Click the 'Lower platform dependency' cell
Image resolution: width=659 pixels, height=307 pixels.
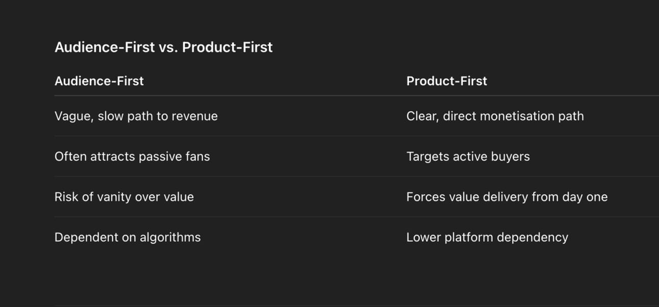pyautogui.click(x=487, y=237)
